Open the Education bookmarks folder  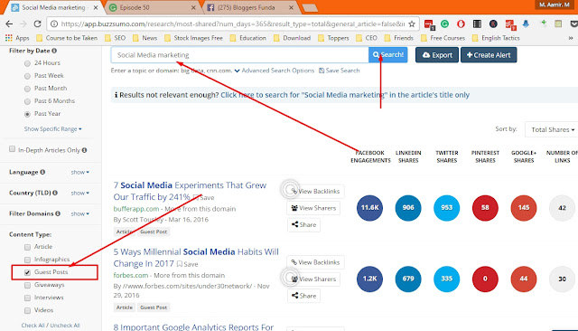248,38
